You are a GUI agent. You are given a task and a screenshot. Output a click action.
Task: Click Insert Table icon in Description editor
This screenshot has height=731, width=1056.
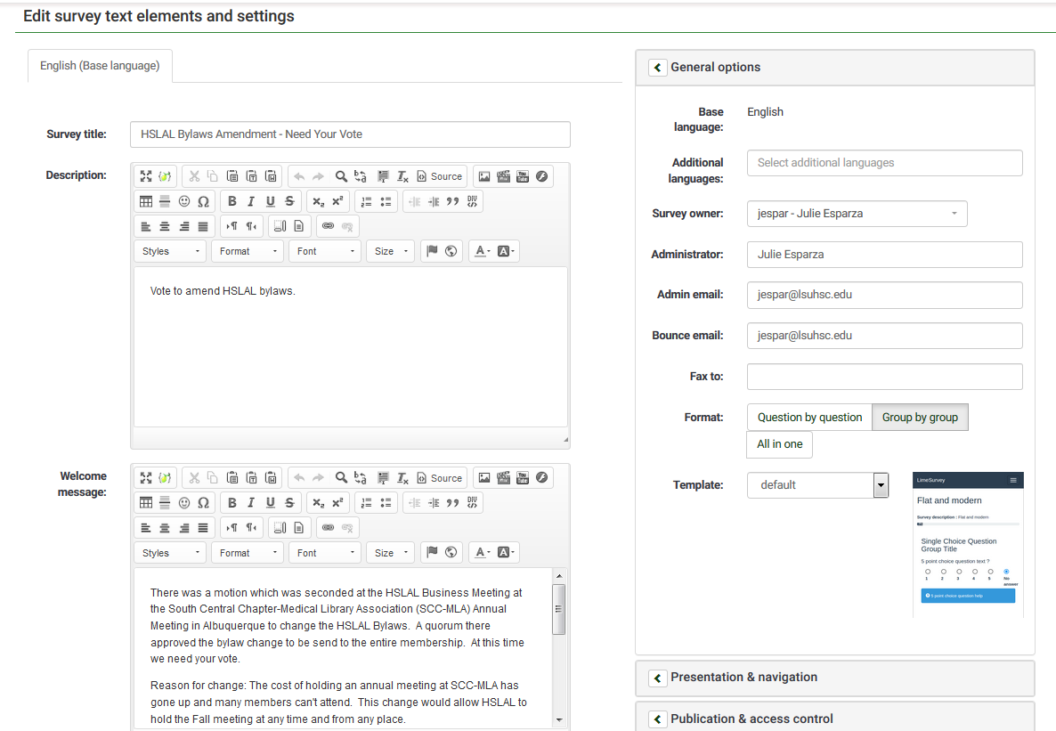pos(147,201)
